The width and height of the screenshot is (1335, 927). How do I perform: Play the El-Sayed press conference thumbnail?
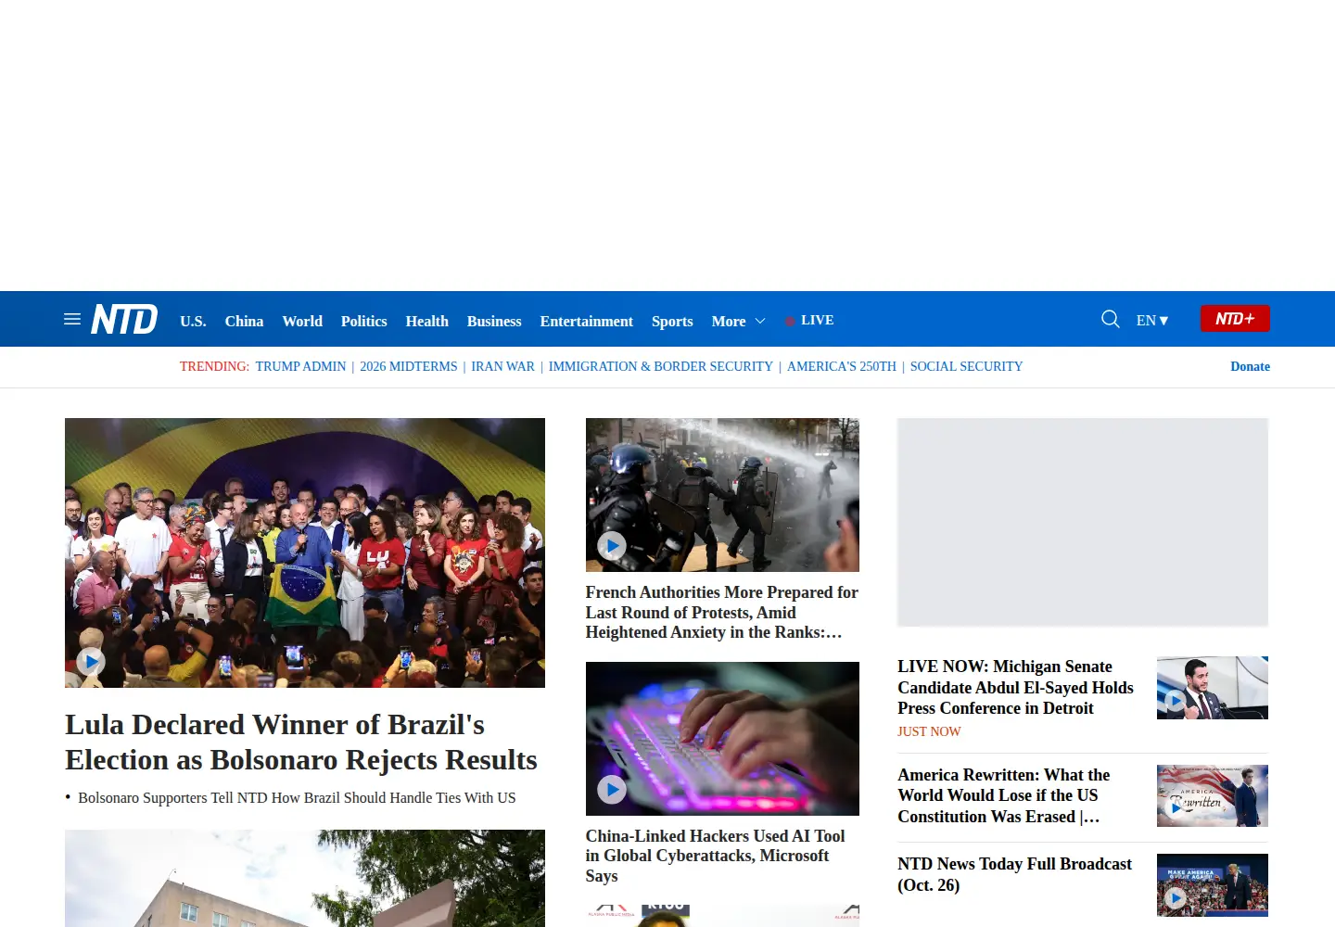point(1175,701)
